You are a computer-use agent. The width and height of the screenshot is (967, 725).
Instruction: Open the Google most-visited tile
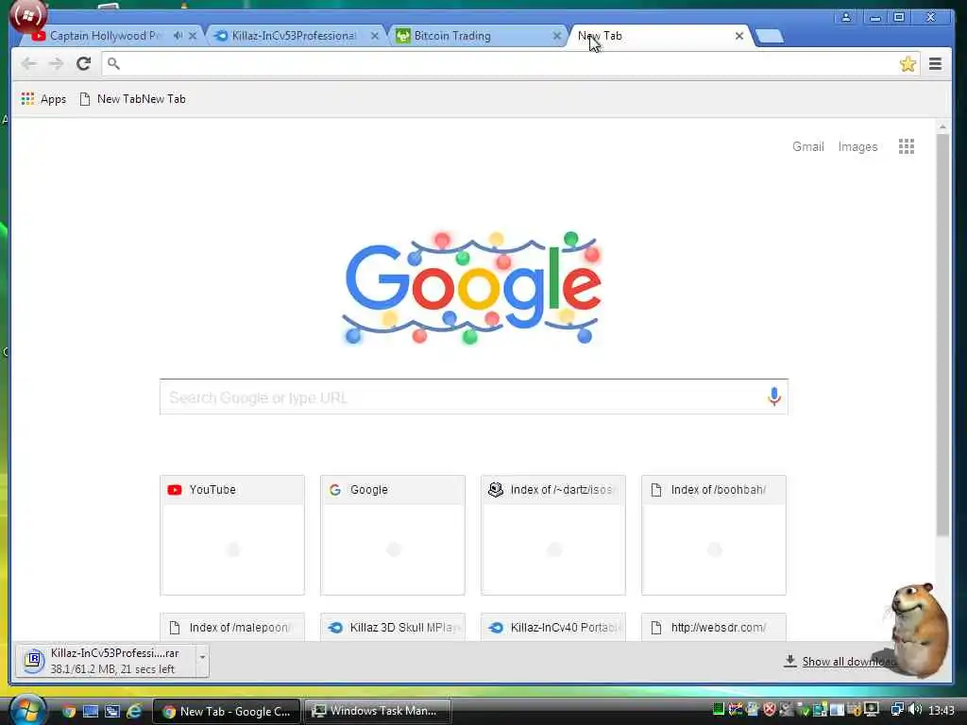pyautogui.click(x=393, y=535)
